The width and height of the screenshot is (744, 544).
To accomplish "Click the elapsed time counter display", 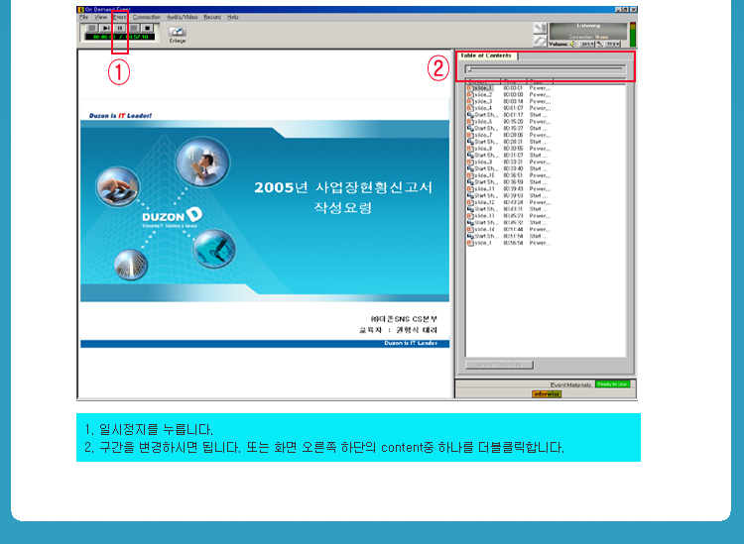I will tap(120, 37).
